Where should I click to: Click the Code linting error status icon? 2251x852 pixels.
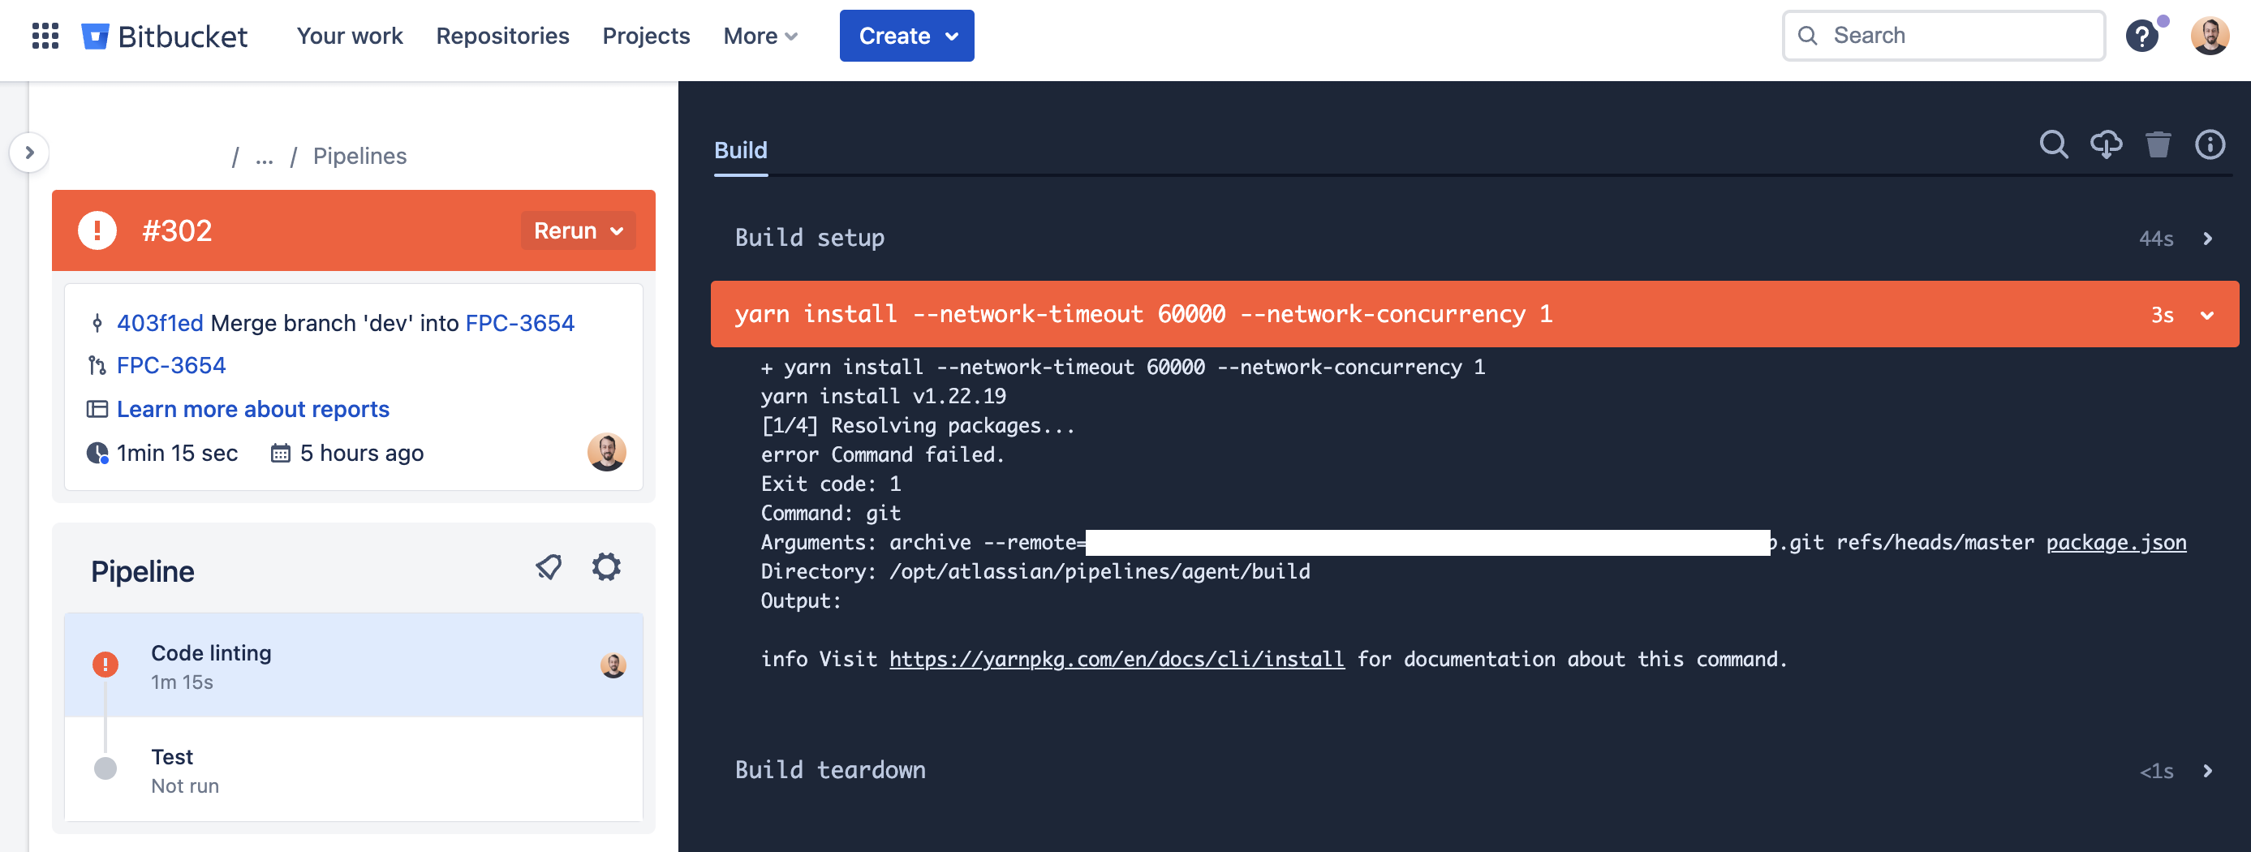[x=105, y=665]
